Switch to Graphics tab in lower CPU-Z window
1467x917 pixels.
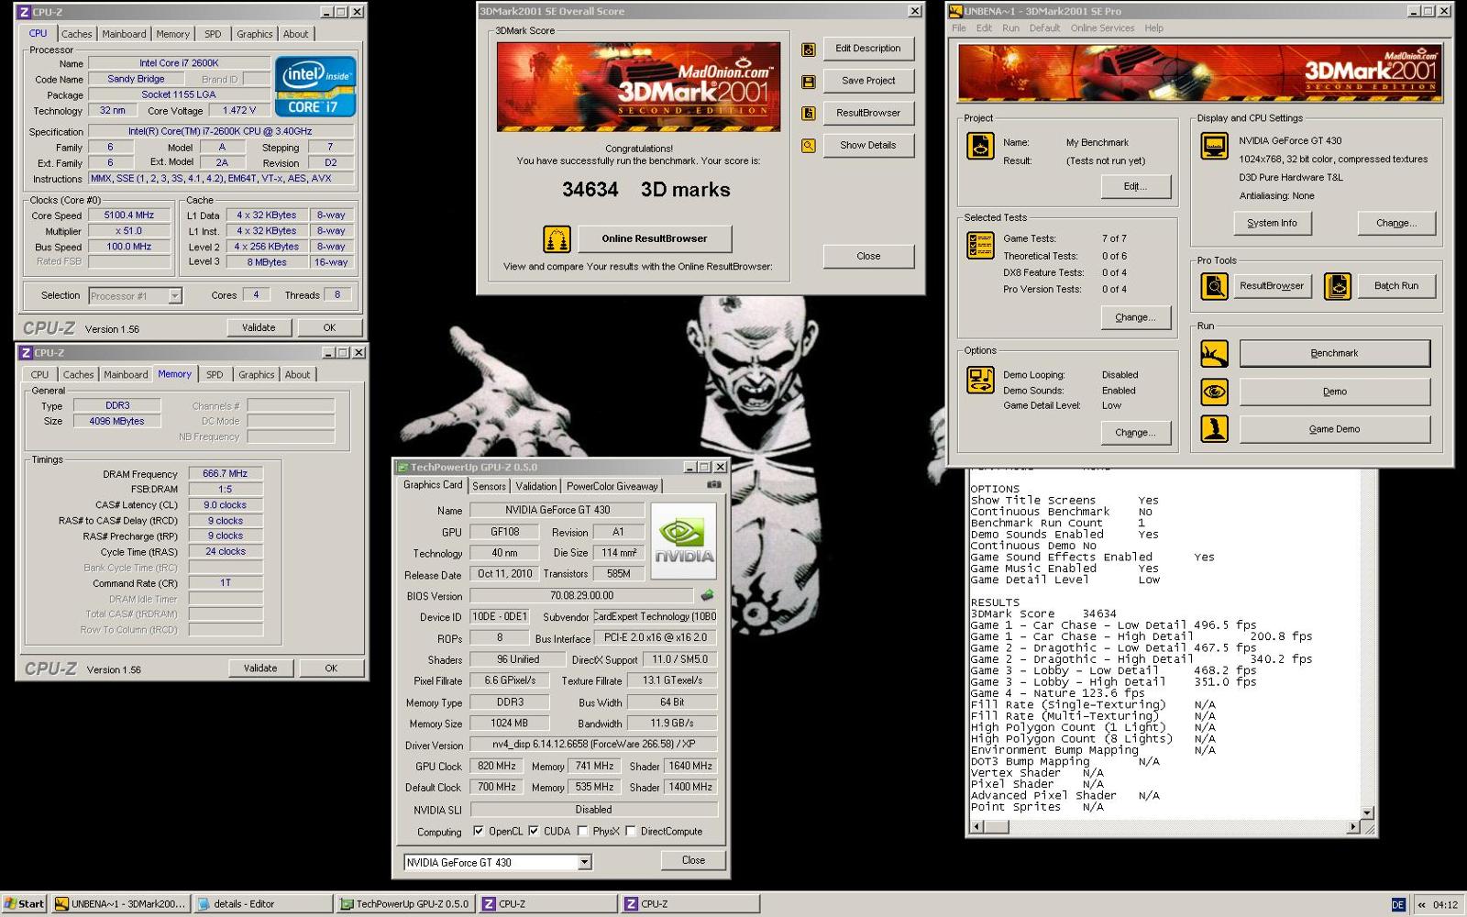coord(256,375)
